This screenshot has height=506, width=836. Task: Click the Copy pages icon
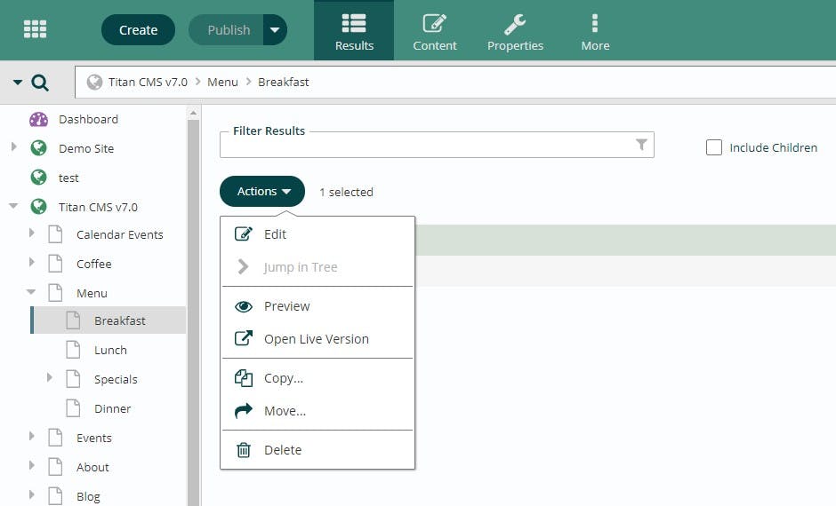[244, 378]
